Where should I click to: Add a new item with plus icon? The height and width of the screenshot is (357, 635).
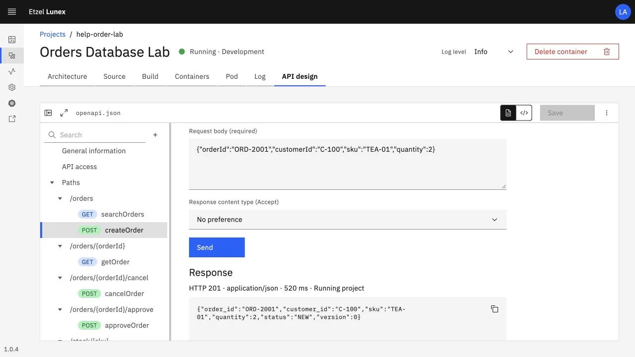point(155,135)
